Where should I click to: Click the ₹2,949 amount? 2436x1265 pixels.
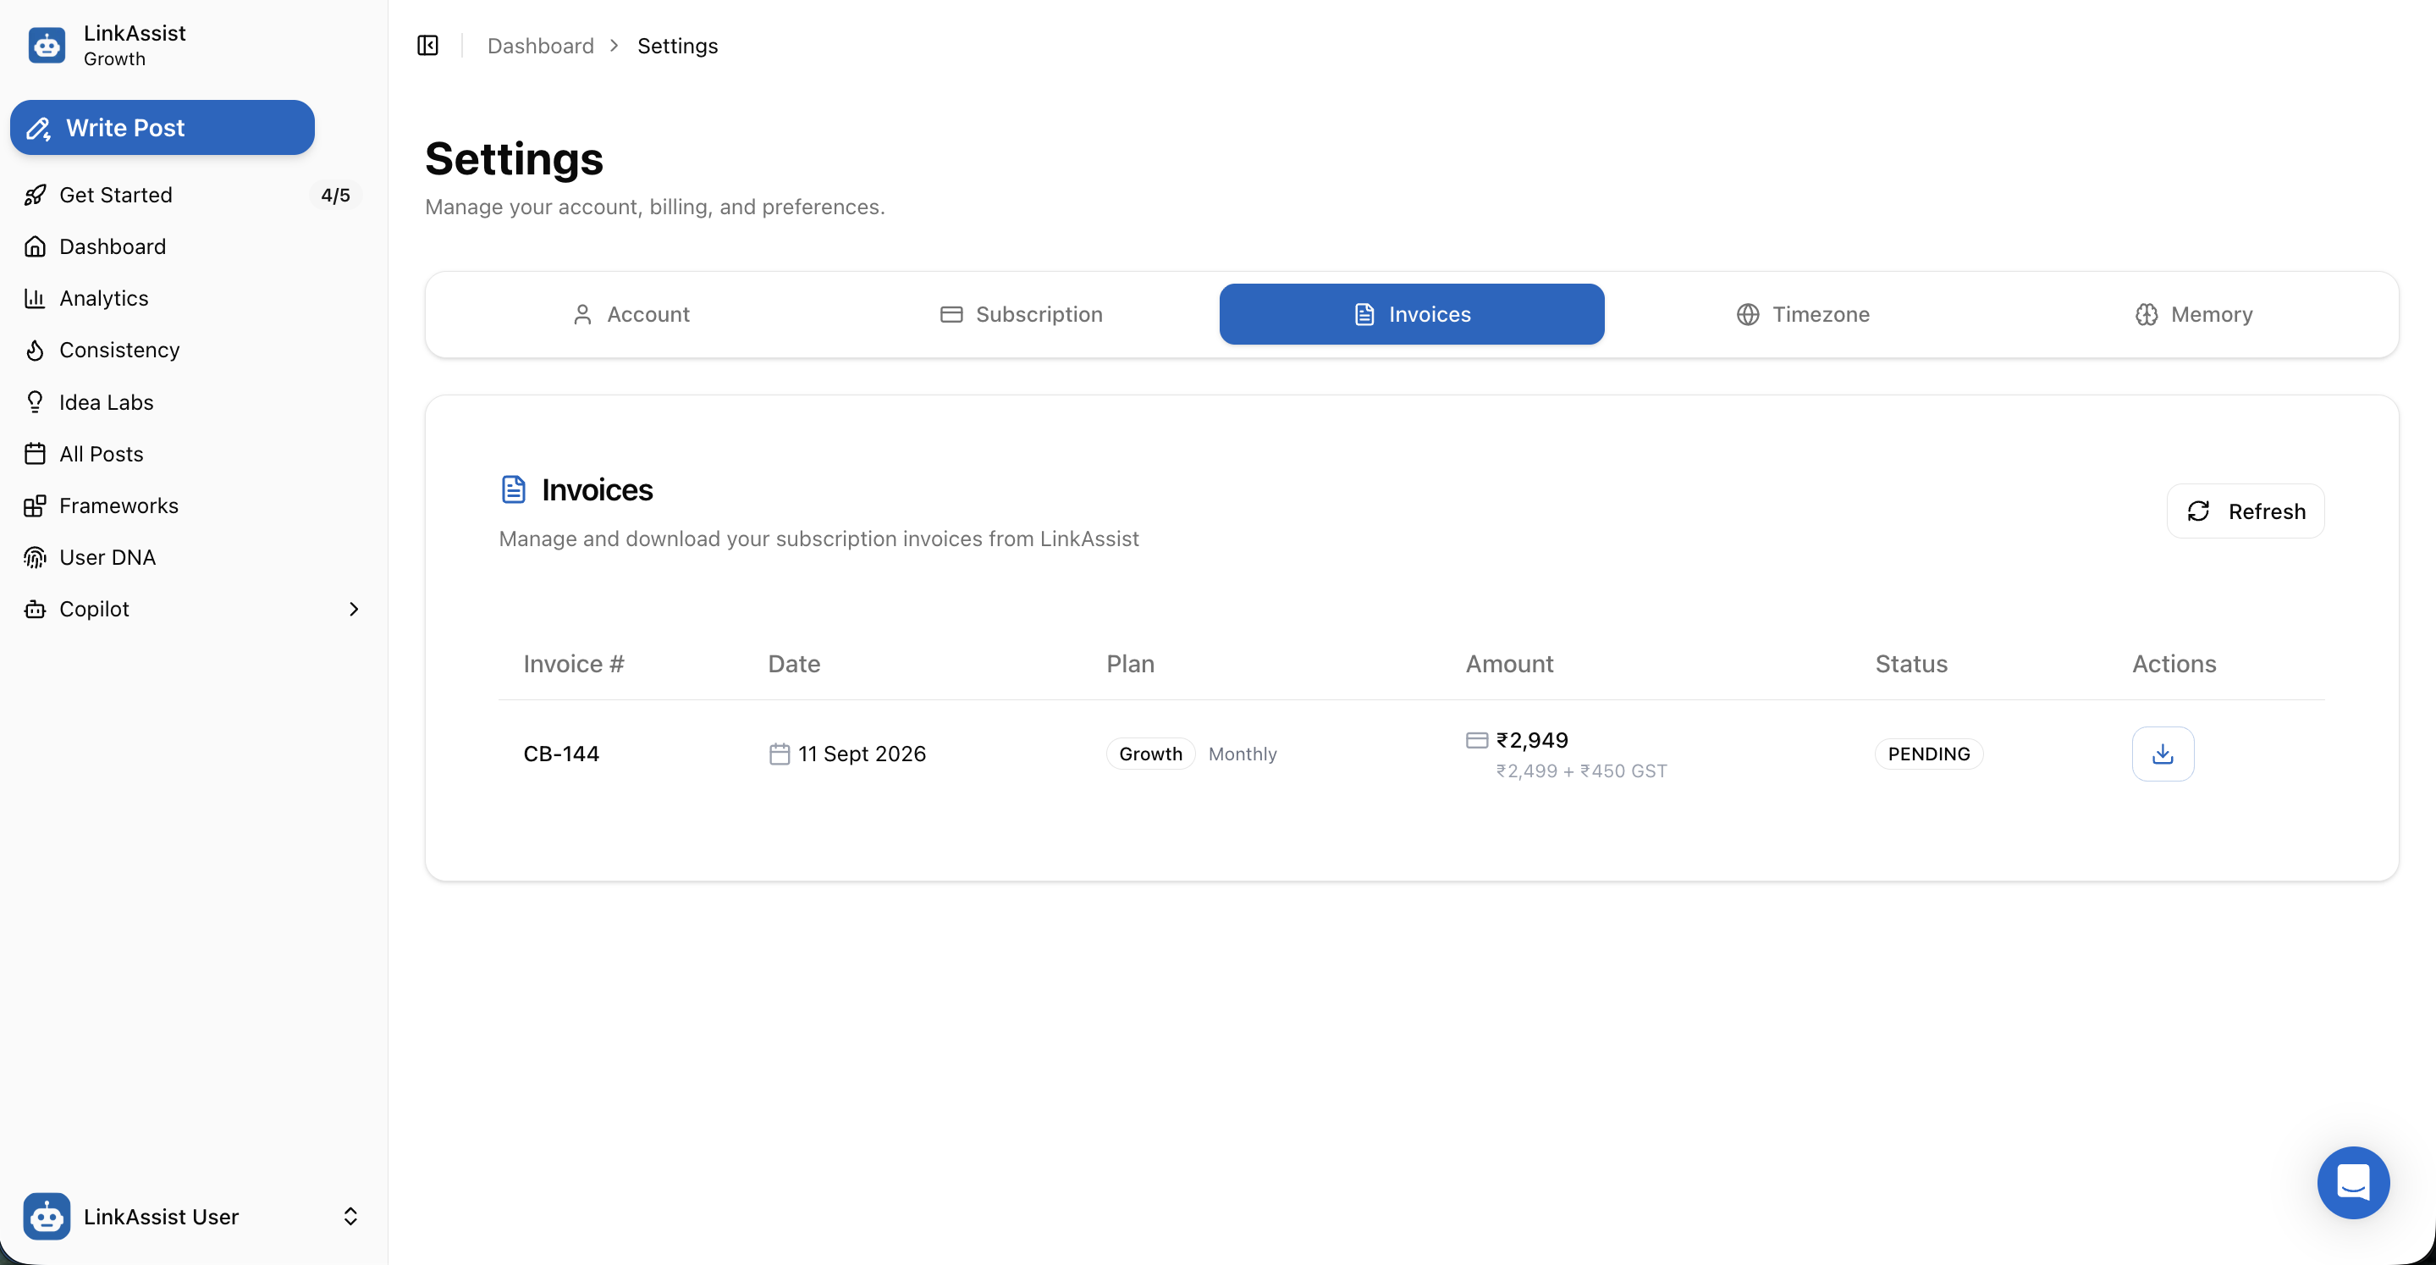[x=1532, y=740]
